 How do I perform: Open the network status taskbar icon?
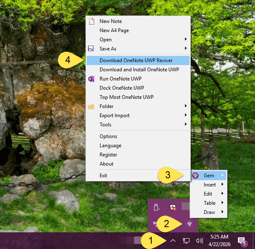tap(186, 241)
